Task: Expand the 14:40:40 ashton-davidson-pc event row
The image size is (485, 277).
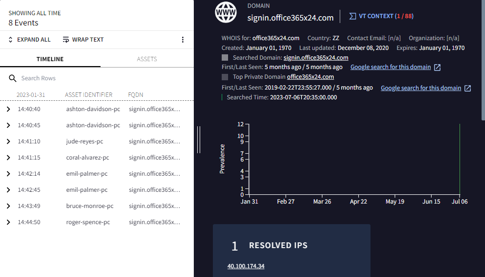Action: 8,109
